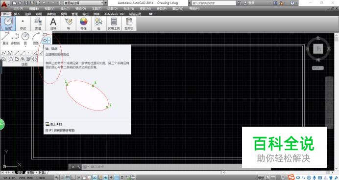
Task: Toggle Model space (模型) button
Action: pos(261,178)
